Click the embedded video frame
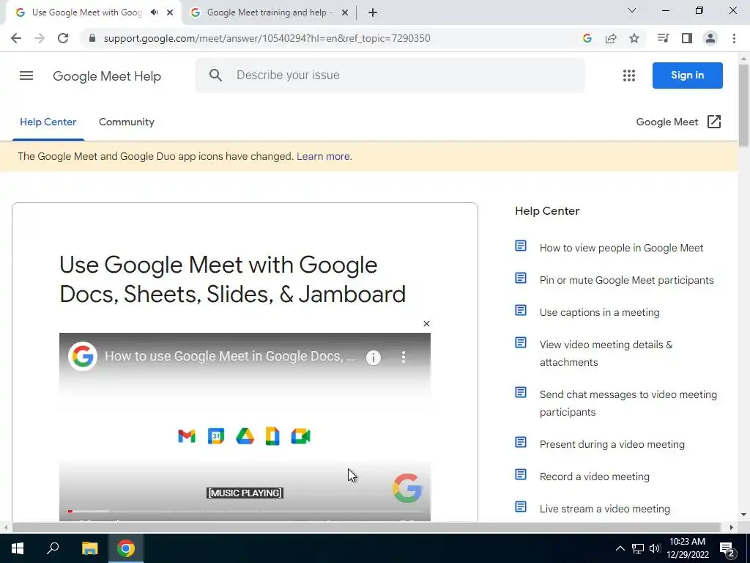 pos(245,427)
